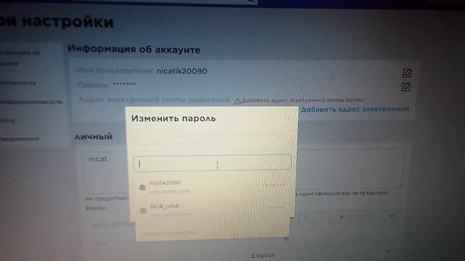Click the 'Личный' section heading

pos(94,137)
